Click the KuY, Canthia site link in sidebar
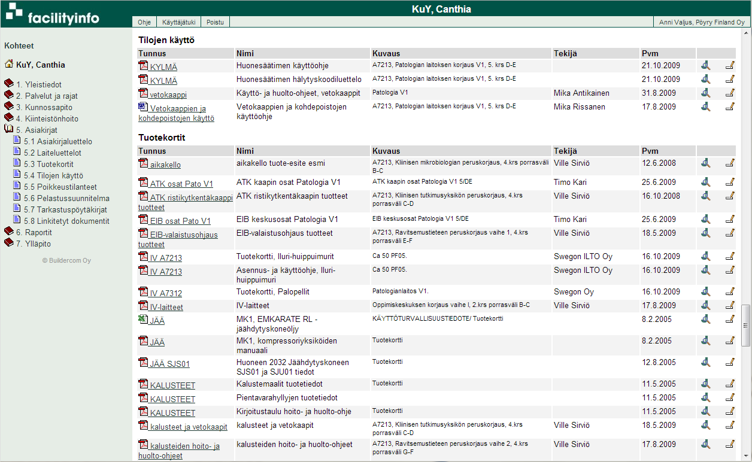 41,65
